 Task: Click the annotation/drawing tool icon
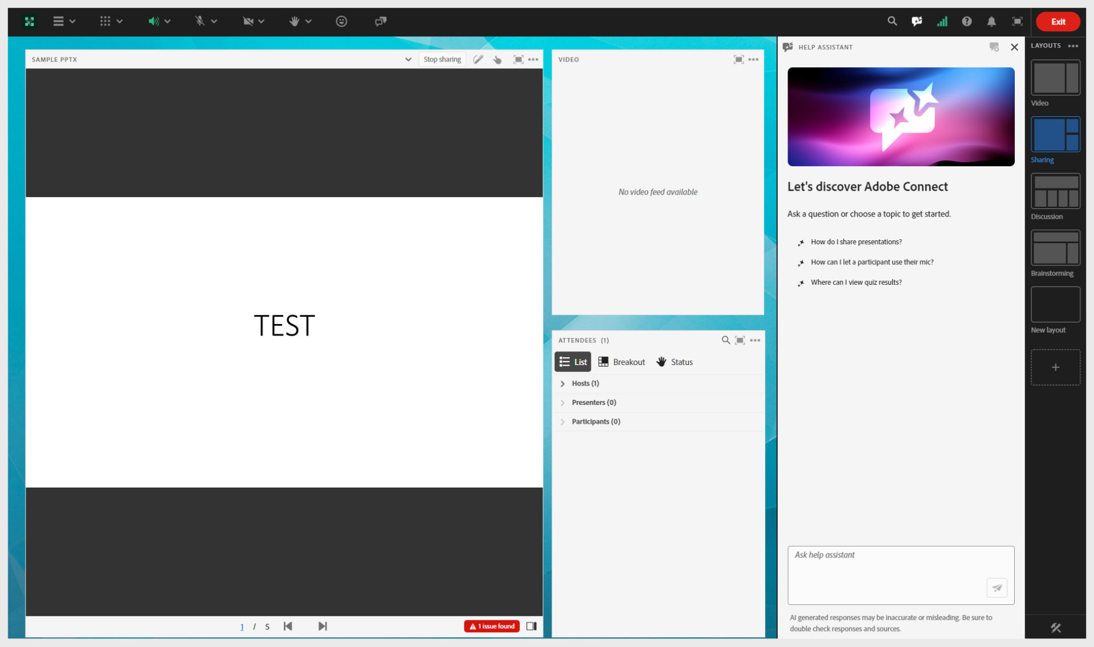click(477, 59)
